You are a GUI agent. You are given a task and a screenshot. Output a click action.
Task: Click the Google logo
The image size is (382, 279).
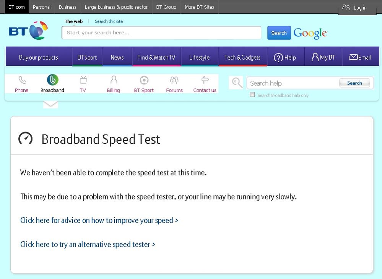tap(310, 33)
